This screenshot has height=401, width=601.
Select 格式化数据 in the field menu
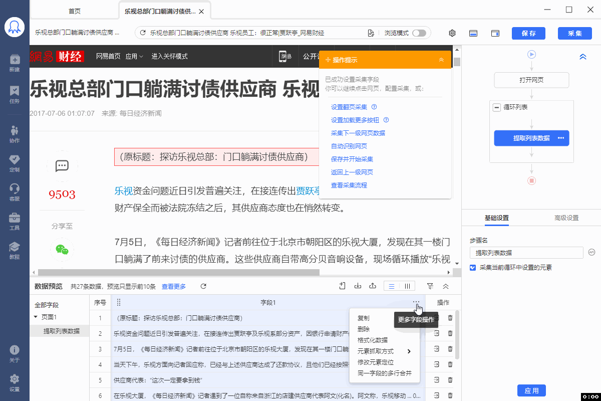pos(373,340)
